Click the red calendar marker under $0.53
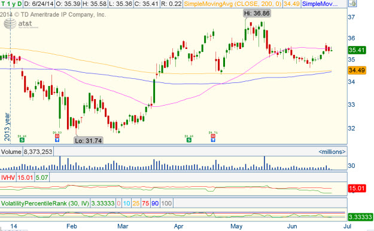374x231 pixels. (x=57, y=136)
